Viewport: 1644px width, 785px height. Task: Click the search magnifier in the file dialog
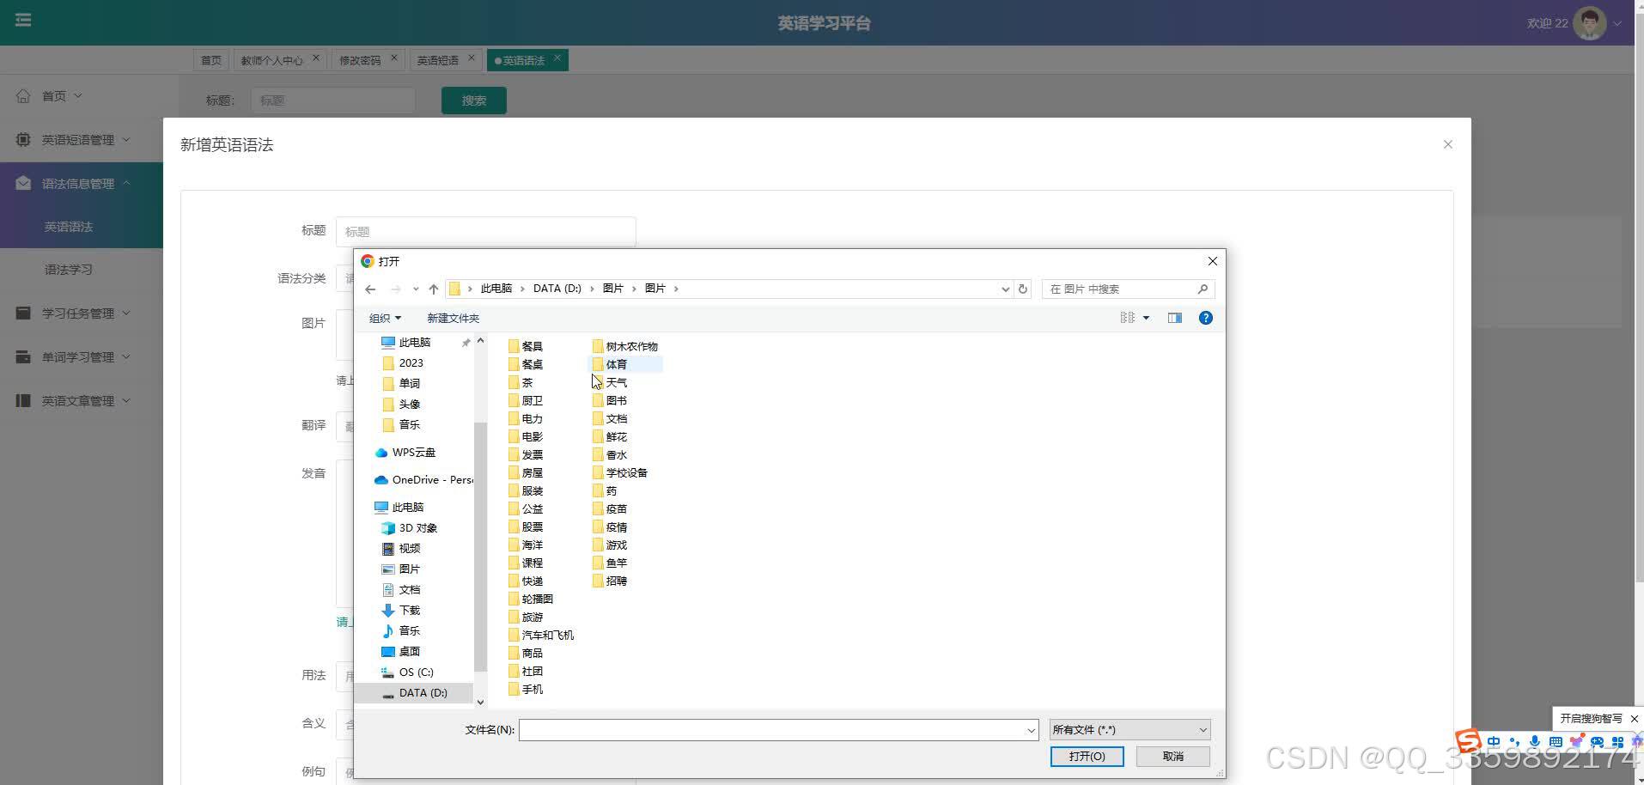1203,289
